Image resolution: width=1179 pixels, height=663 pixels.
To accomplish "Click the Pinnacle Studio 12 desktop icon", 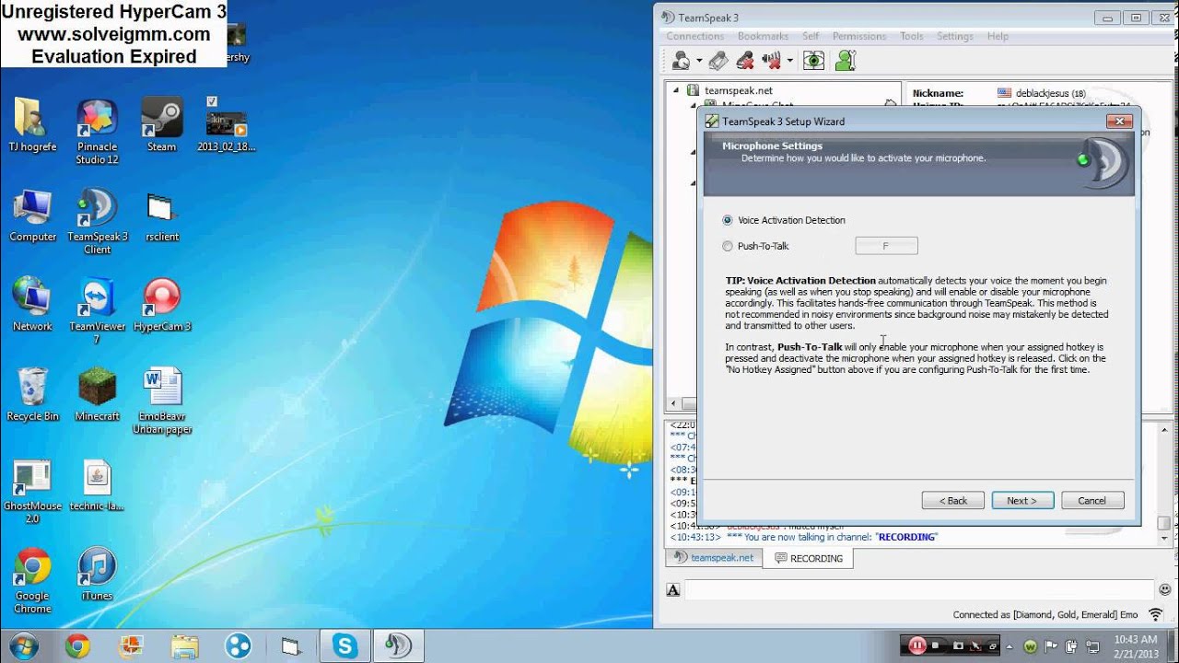I will pos(97,132).
